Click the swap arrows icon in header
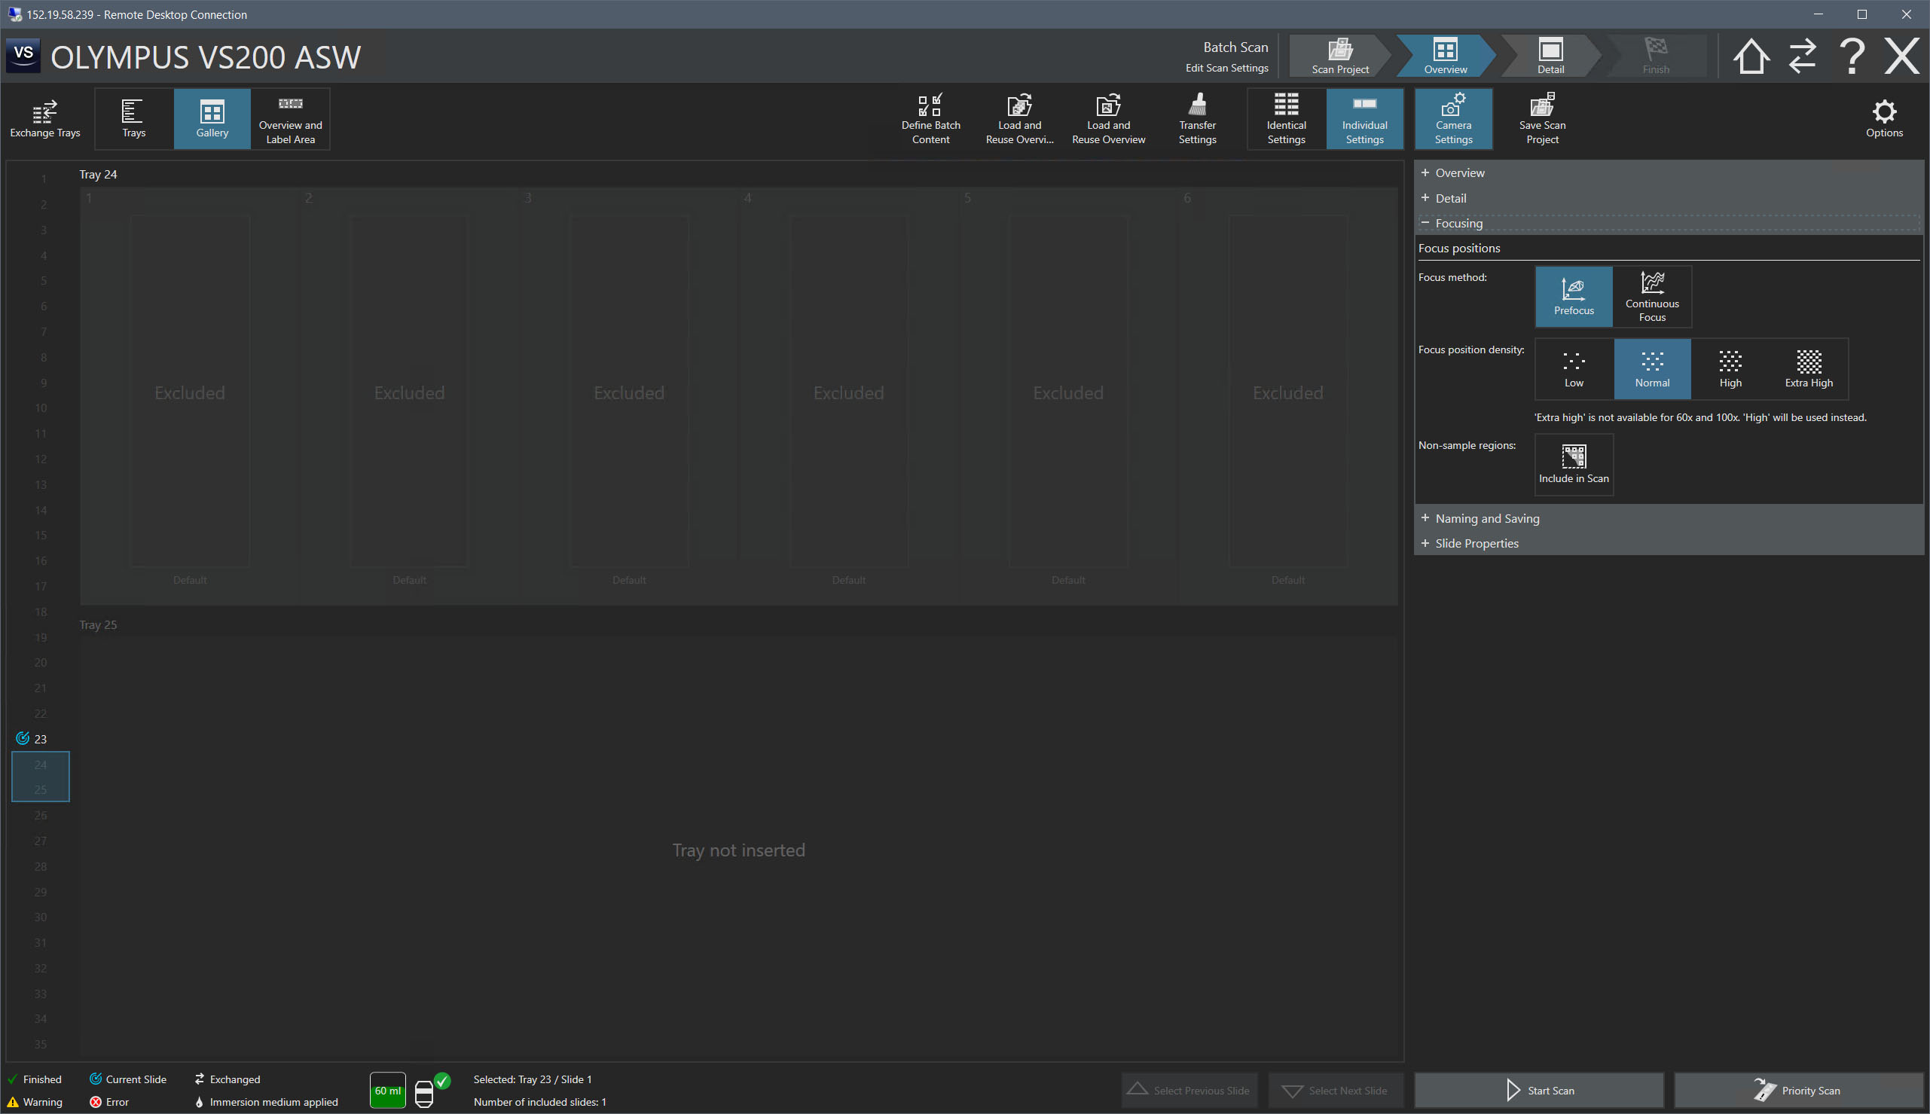The height and width of the screenshot is (1114, 1930). (1802, 56)
